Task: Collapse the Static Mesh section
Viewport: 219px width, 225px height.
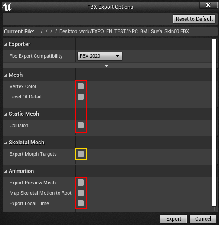Action: point(6,114)
